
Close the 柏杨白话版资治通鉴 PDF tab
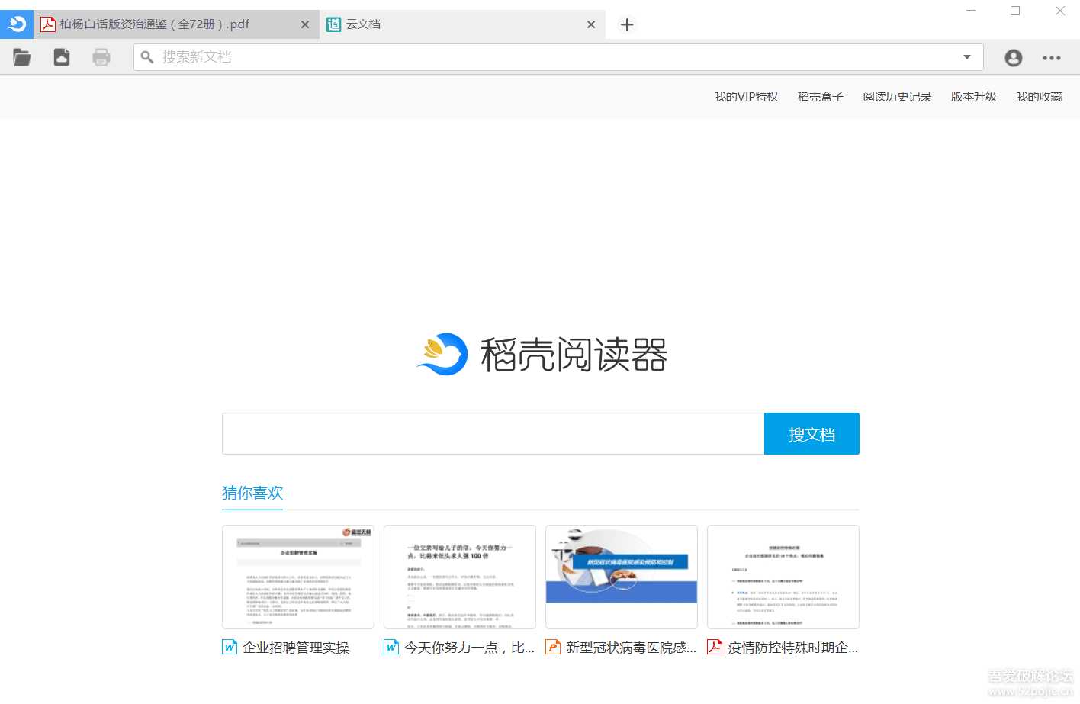click(x=305, y=24)
